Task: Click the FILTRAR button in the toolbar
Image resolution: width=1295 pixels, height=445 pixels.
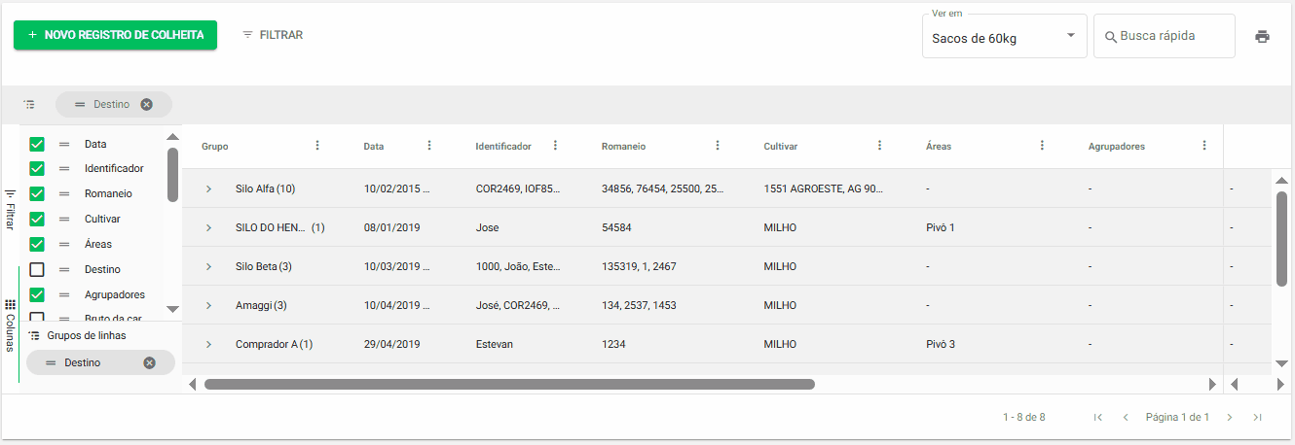Action: click(273, 35)
